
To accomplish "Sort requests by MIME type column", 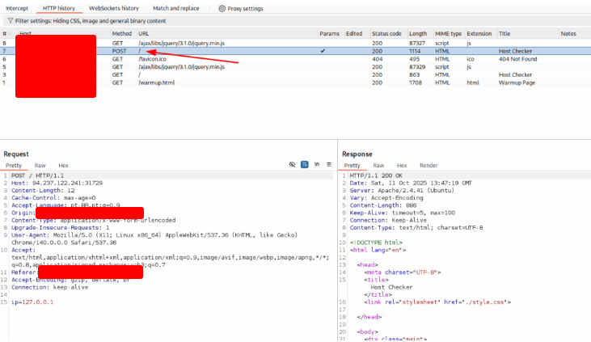I will tap(449, 34).
